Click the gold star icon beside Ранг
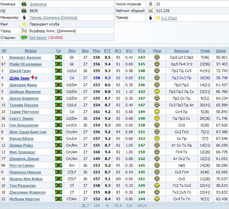Image resolution: width=229 pixels, height=209 pixels. [24, 24]
